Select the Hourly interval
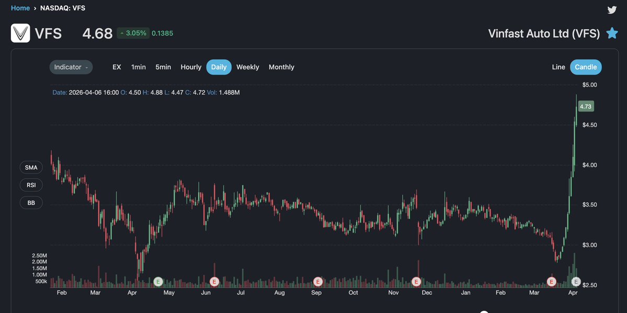The image size is (627, 313). [x=191, y=67]
